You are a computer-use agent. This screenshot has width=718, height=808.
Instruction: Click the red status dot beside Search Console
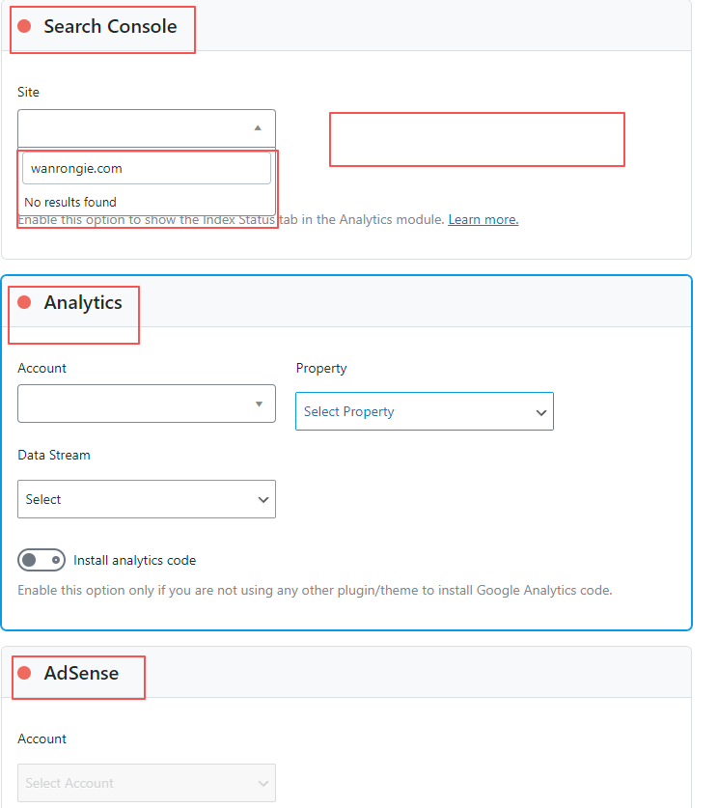(24, 27)
